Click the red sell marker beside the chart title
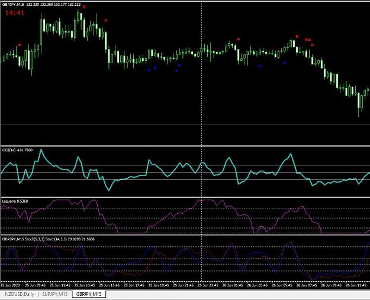 click(x=84, y=6)
